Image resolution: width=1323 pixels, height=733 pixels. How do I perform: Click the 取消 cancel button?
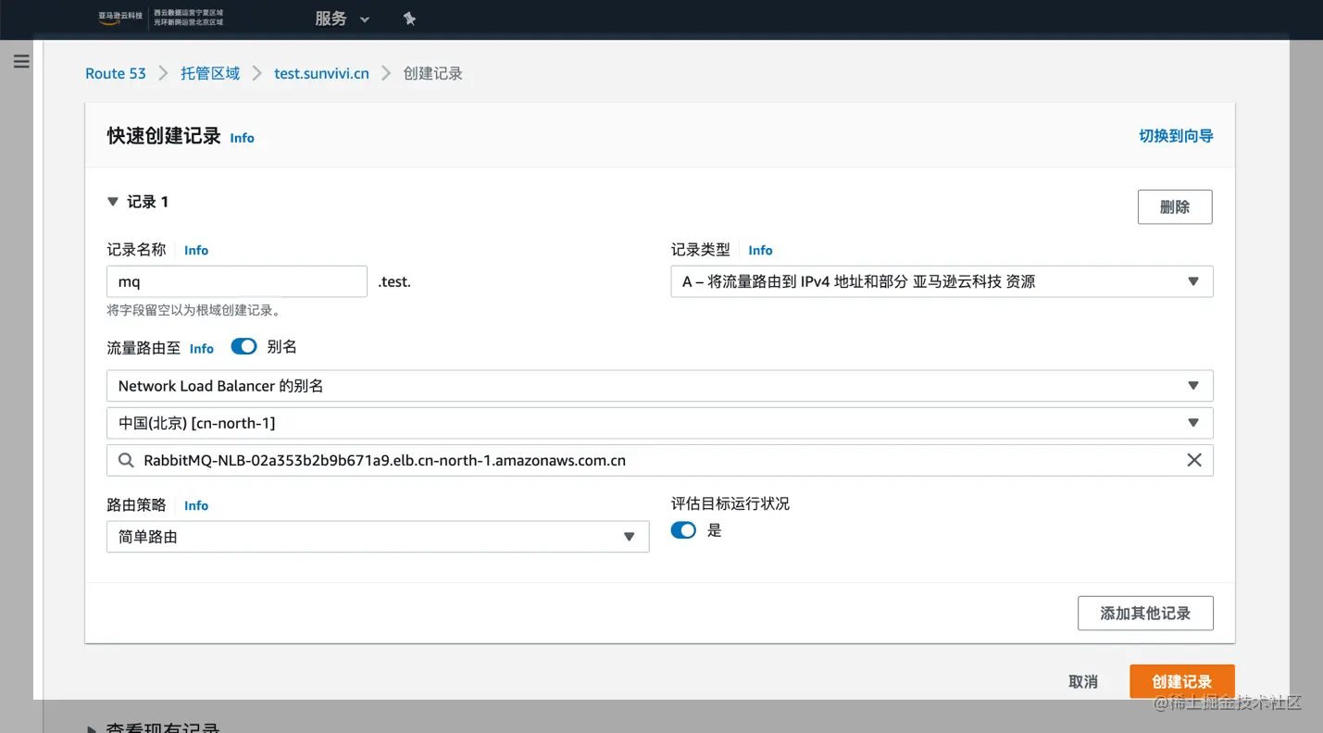pyautogui.click(x=1083, y=681)
